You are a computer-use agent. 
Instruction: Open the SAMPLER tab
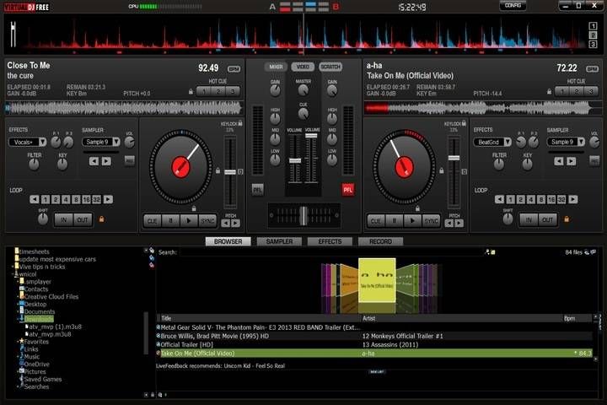point(279,241)
